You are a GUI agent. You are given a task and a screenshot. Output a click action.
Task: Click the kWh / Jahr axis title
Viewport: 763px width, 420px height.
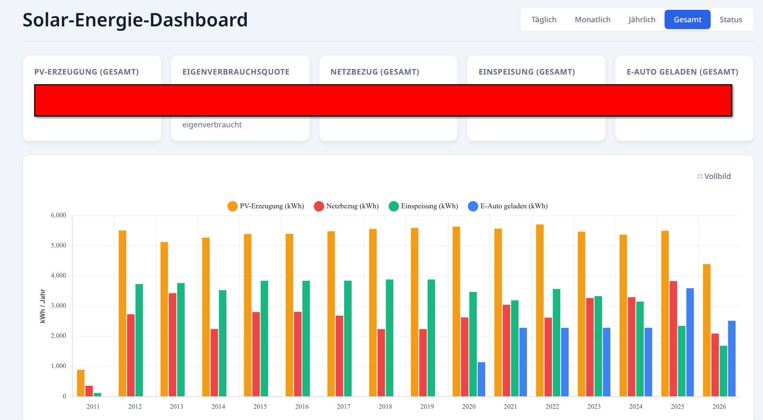[x=43, y=306]
